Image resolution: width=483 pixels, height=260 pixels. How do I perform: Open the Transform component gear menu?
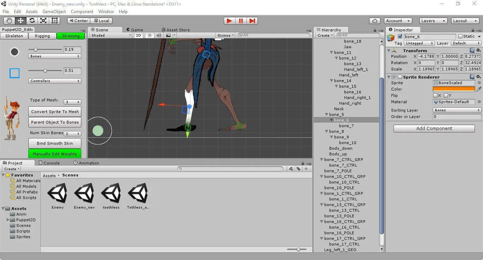point(478,50)
